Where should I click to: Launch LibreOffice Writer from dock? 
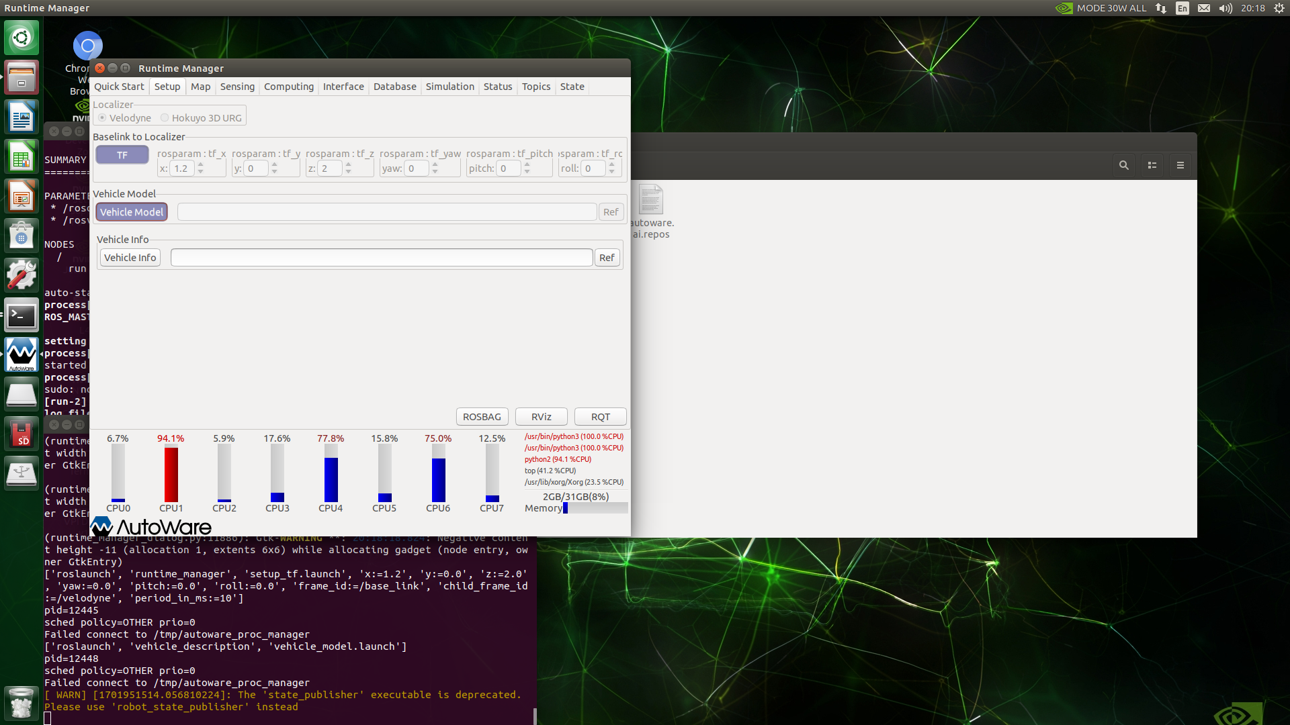tap(21, 117)
